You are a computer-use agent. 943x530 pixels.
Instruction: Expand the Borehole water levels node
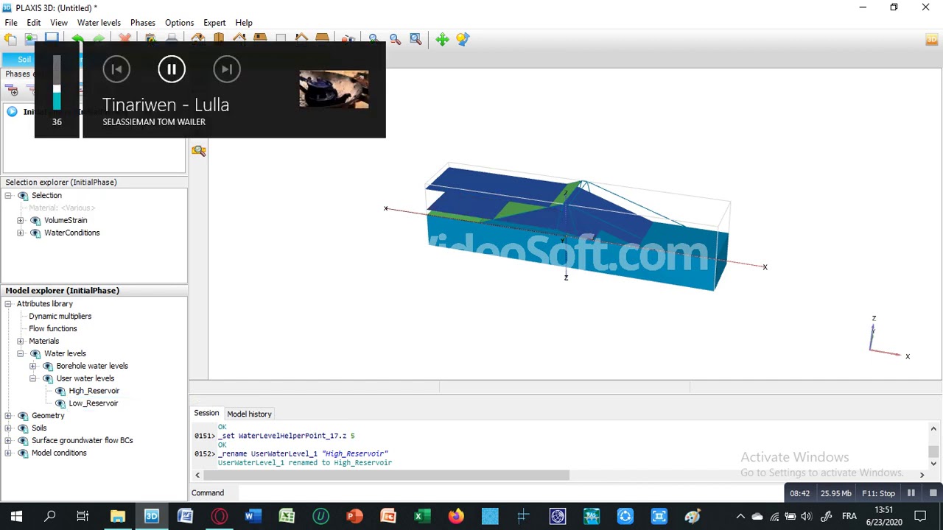tap(33, 367)
